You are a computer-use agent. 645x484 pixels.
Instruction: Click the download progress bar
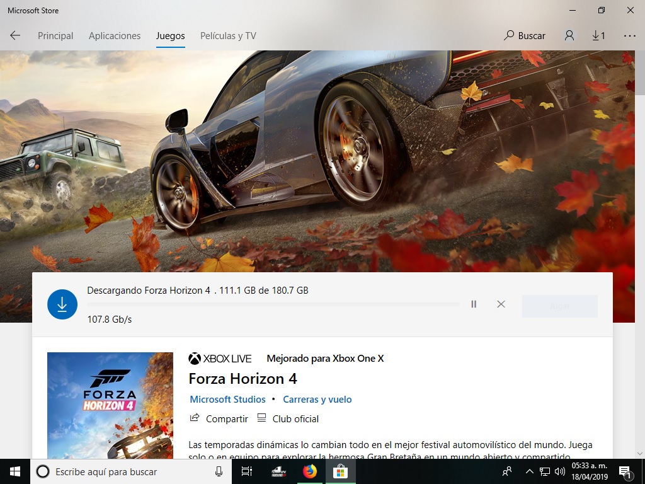pyautogui.click(x=273, y=304)
